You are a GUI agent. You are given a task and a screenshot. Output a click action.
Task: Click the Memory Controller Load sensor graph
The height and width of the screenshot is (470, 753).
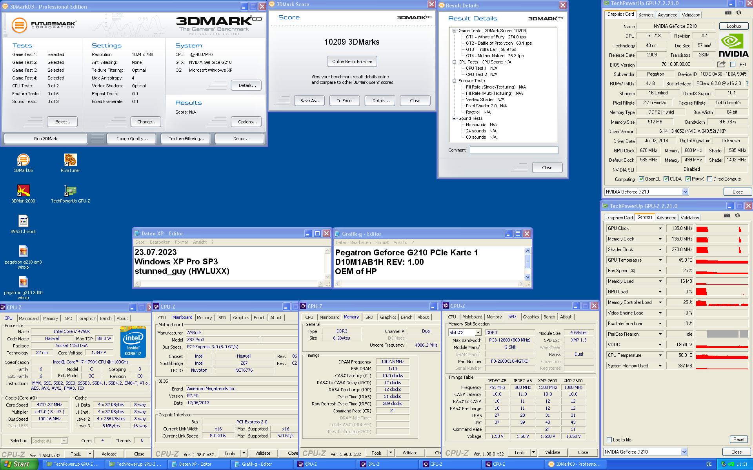point(722,302)
